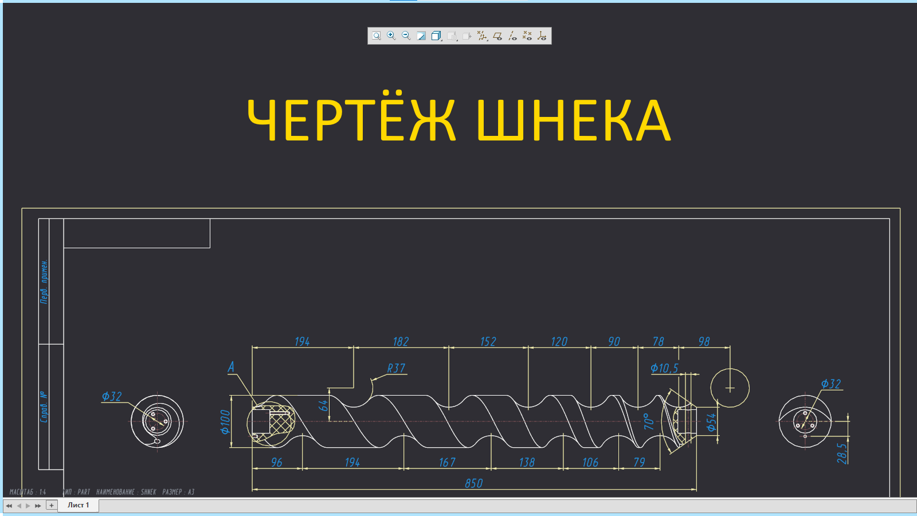Toggle visibility of workplanes with eye icon

(496, 36)
